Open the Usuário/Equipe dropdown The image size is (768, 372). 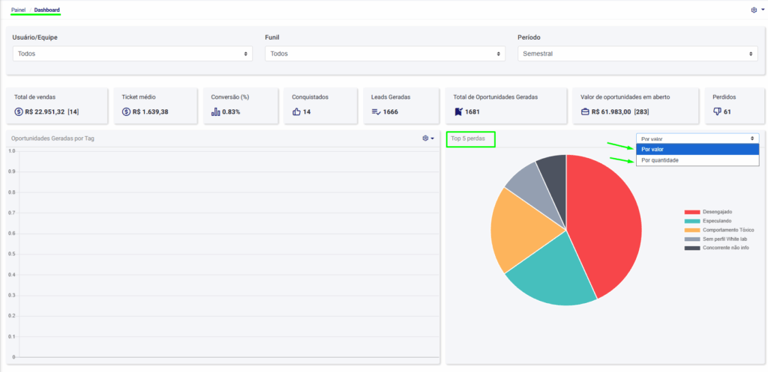(133, 54)
